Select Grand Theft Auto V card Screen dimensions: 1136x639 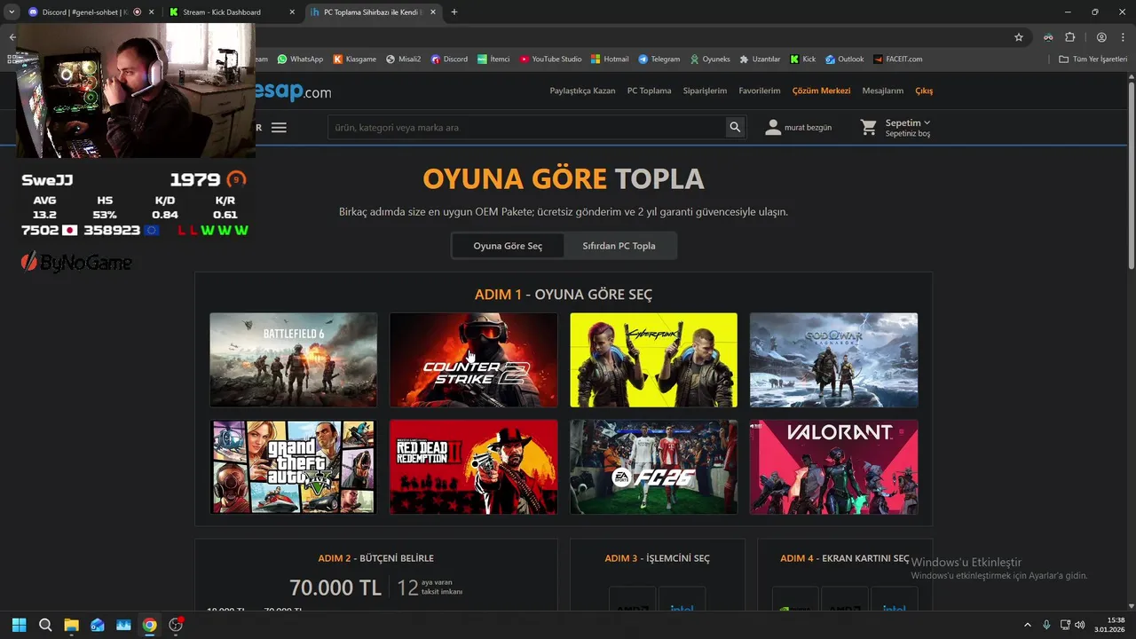tap(293, 467)
